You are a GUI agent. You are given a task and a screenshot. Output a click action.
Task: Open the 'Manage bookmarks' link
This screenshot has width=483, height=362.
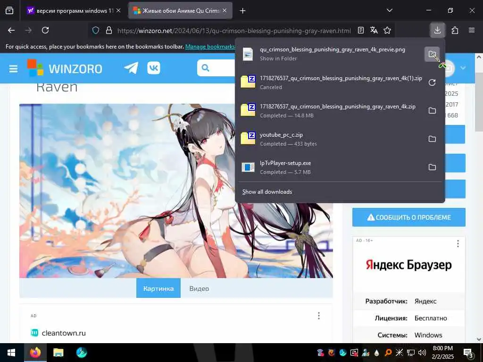pyautogui.click(x=210, y=47)
